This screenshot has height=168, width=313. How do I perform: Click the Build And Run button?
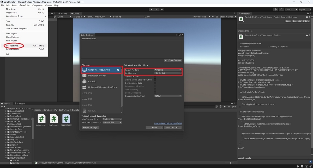point(173,127)
